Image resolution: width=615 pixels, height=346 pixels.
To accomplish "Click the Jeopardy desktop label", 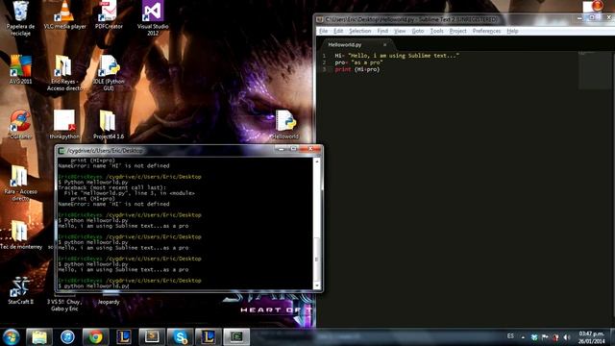I will (109, 302).
